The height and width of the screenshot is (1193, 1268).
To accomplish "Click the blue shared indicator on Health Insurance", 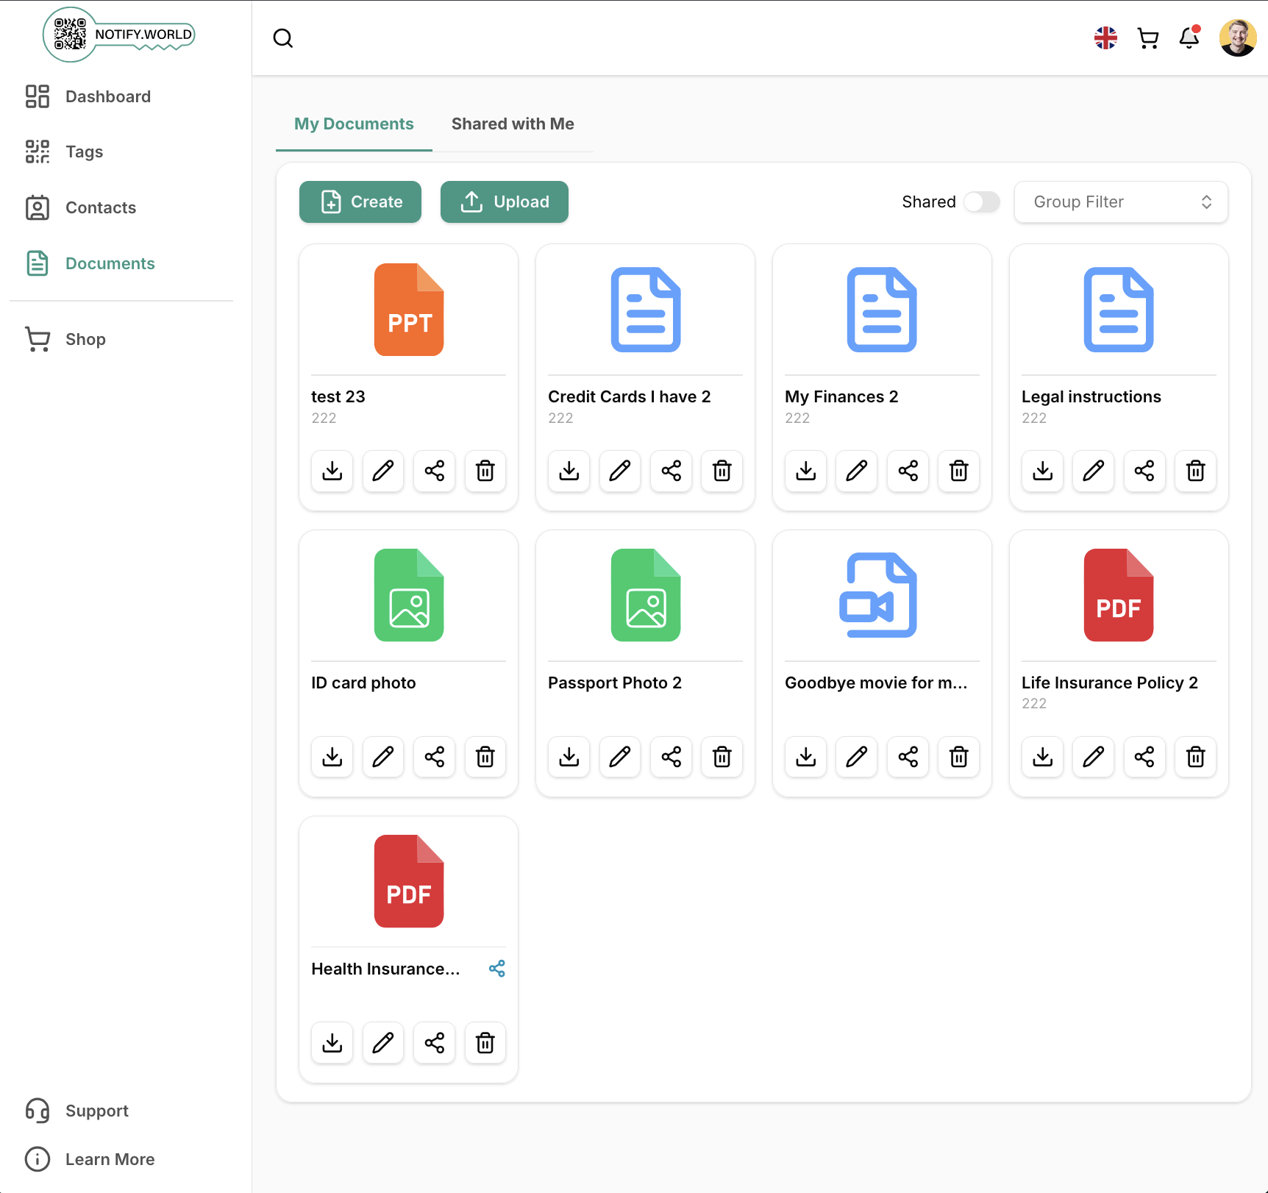I will click(497, 969).
